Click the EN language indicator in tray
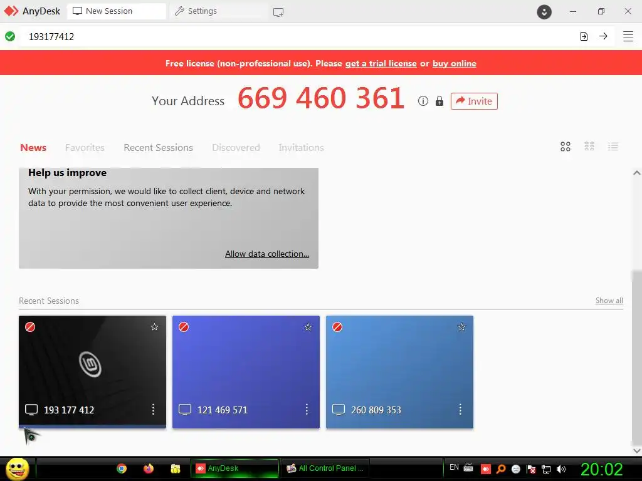Screen dimensions: 642x481 (454, 467)
